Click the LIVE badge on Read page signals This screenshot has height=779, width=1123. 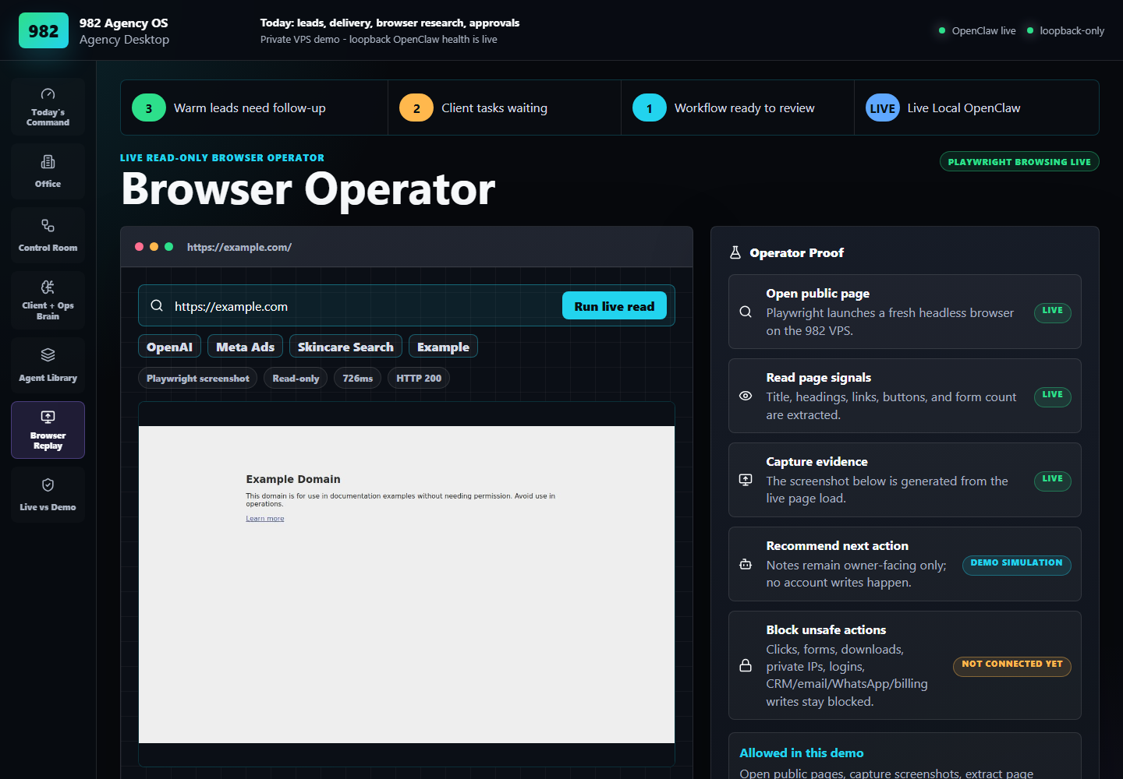tap(1052, 396)
